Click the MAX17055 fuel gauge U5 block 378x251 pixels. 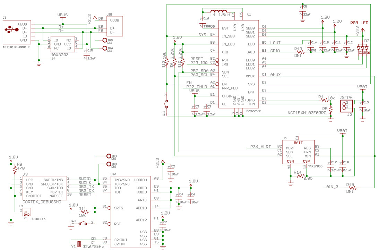click(299, 151)
